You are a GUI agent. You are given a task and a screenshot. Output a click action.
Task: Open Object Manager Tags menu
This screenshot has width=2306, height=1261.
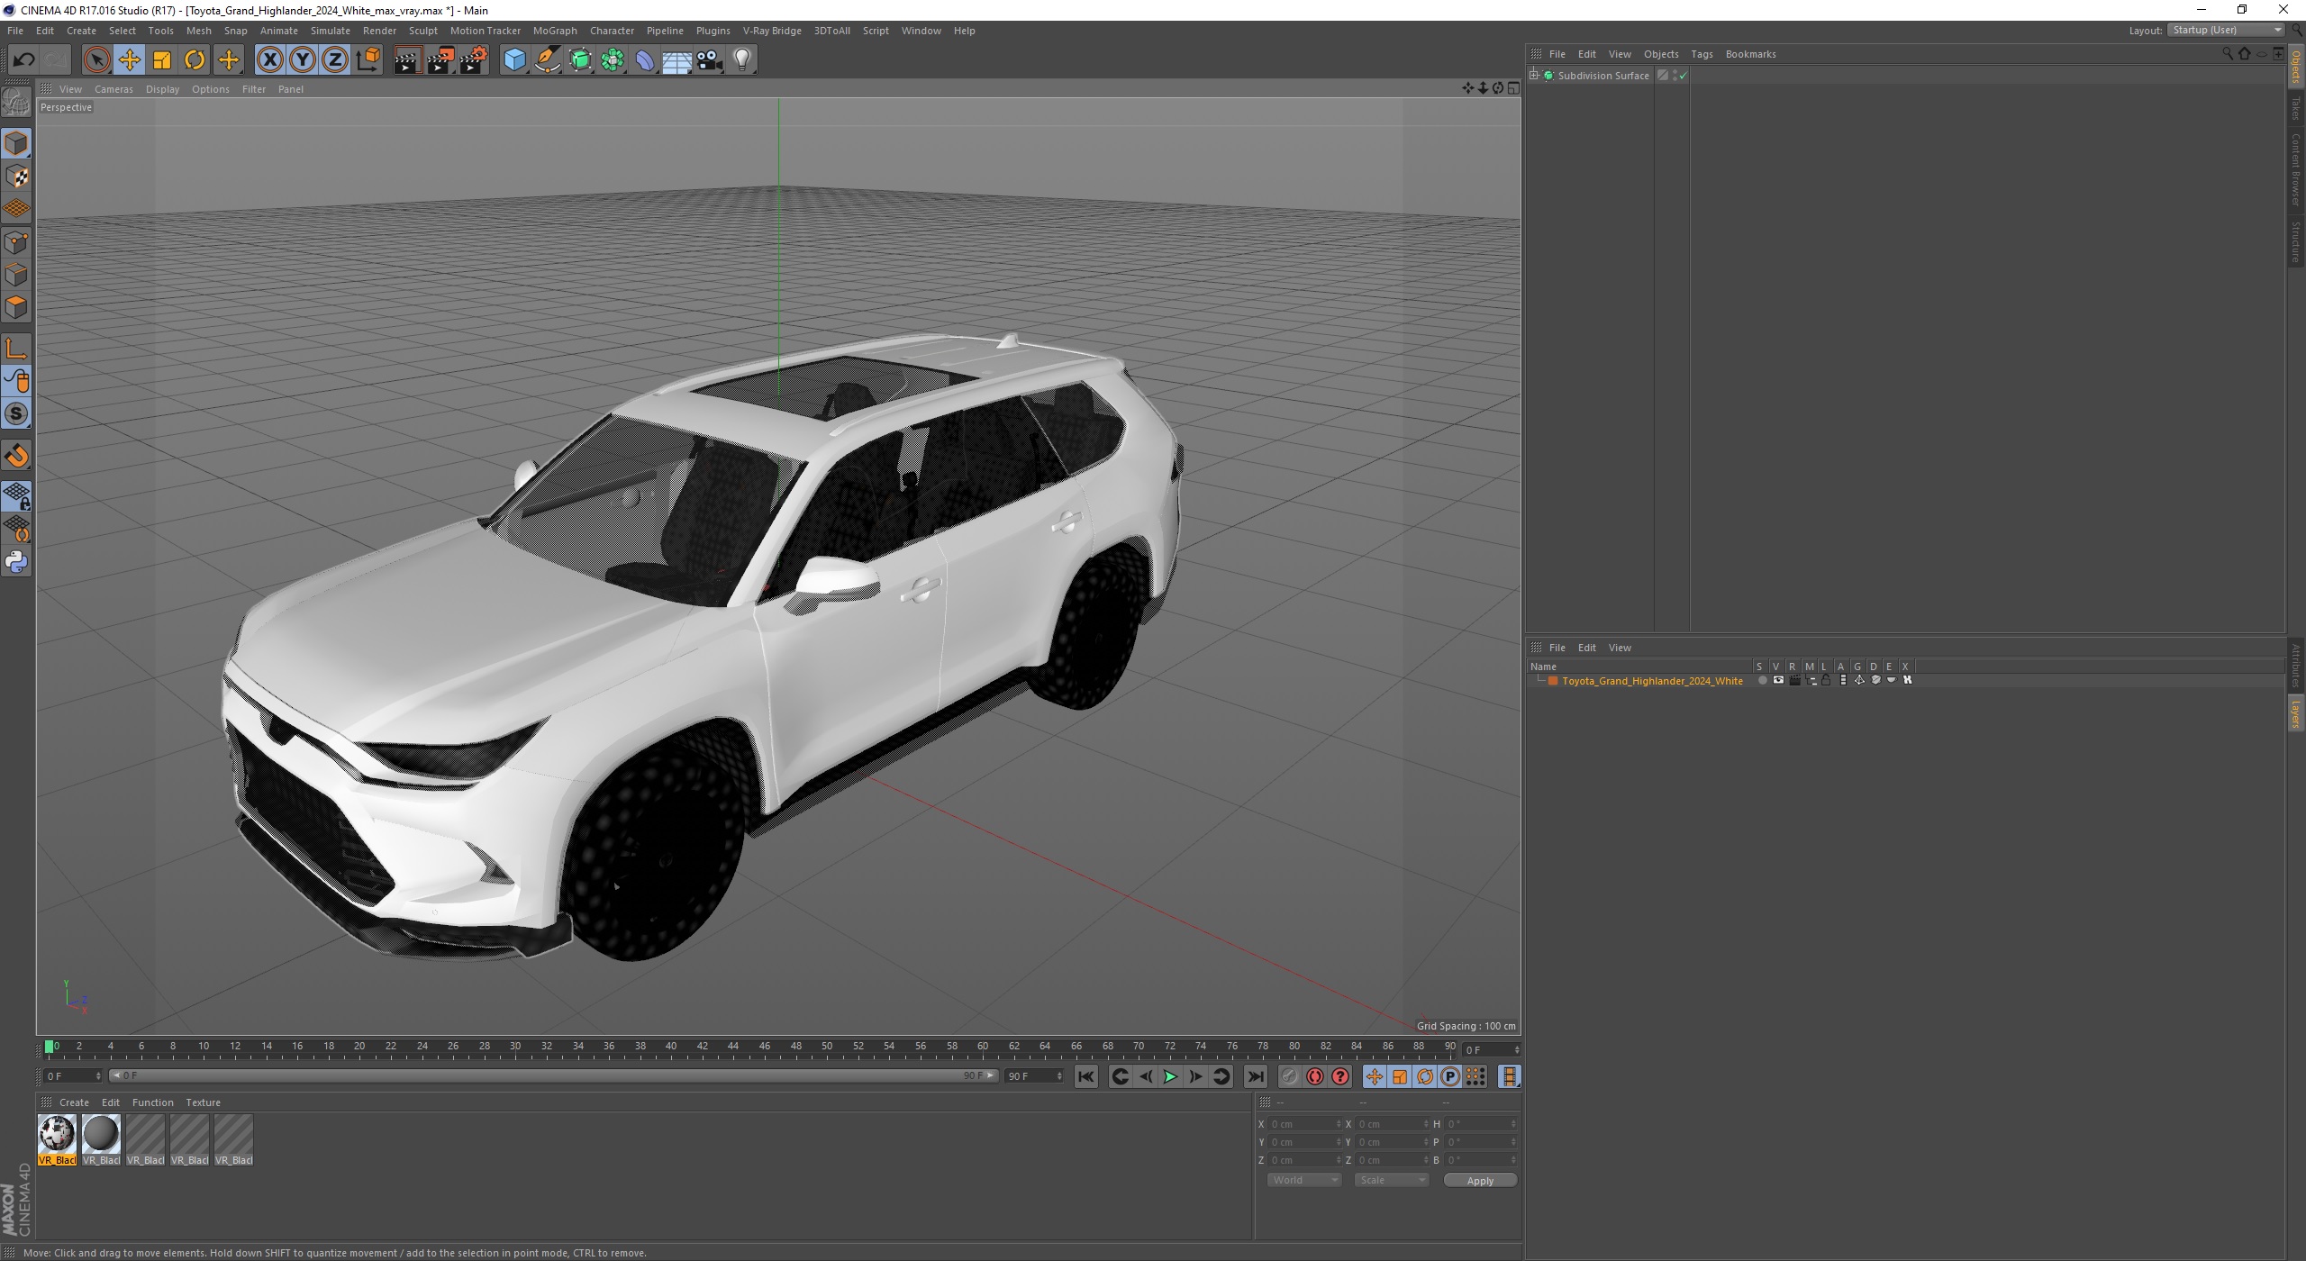[x=1702, y=54]
